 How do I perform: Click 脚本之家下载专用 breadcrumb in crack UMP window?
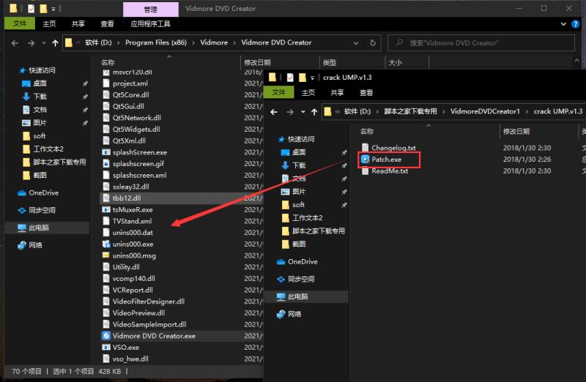tap(410, 111)
